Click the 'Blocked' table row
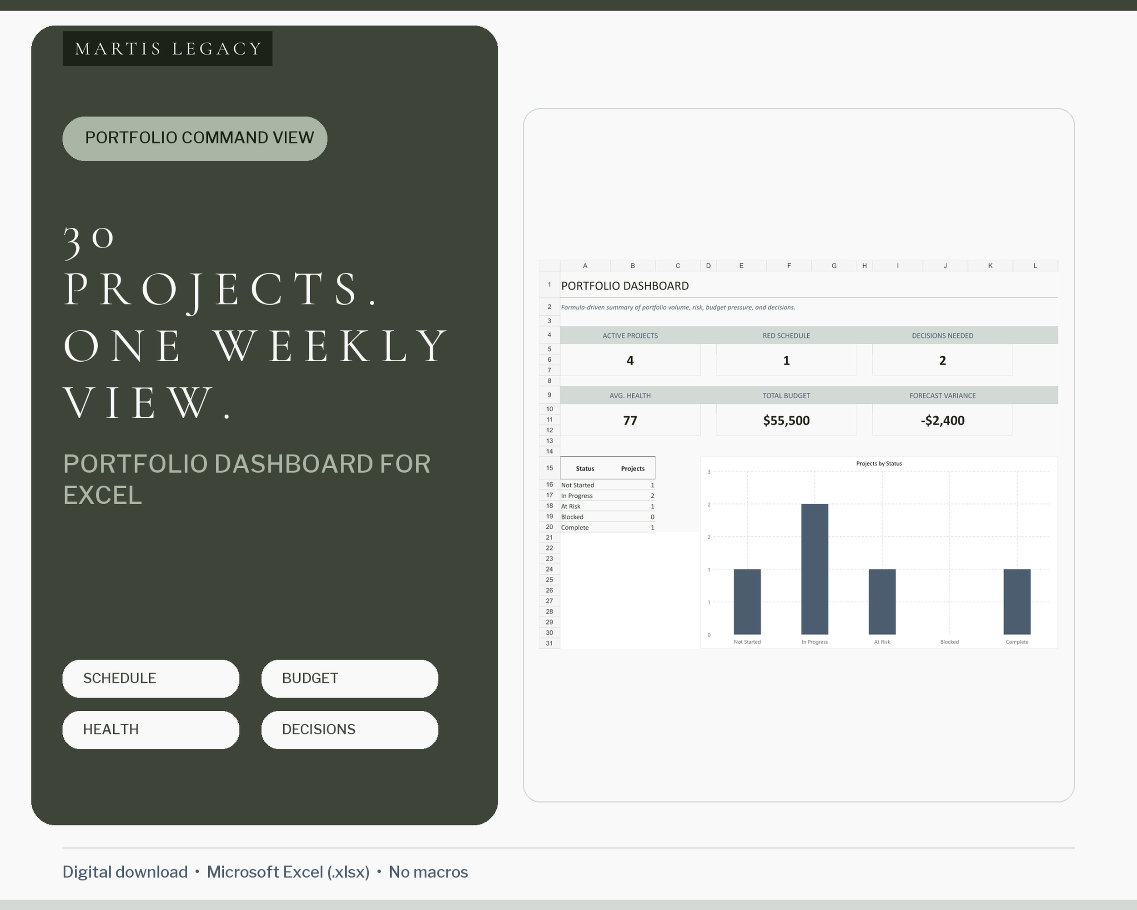Screen dimensions: 1137x910 608,516
